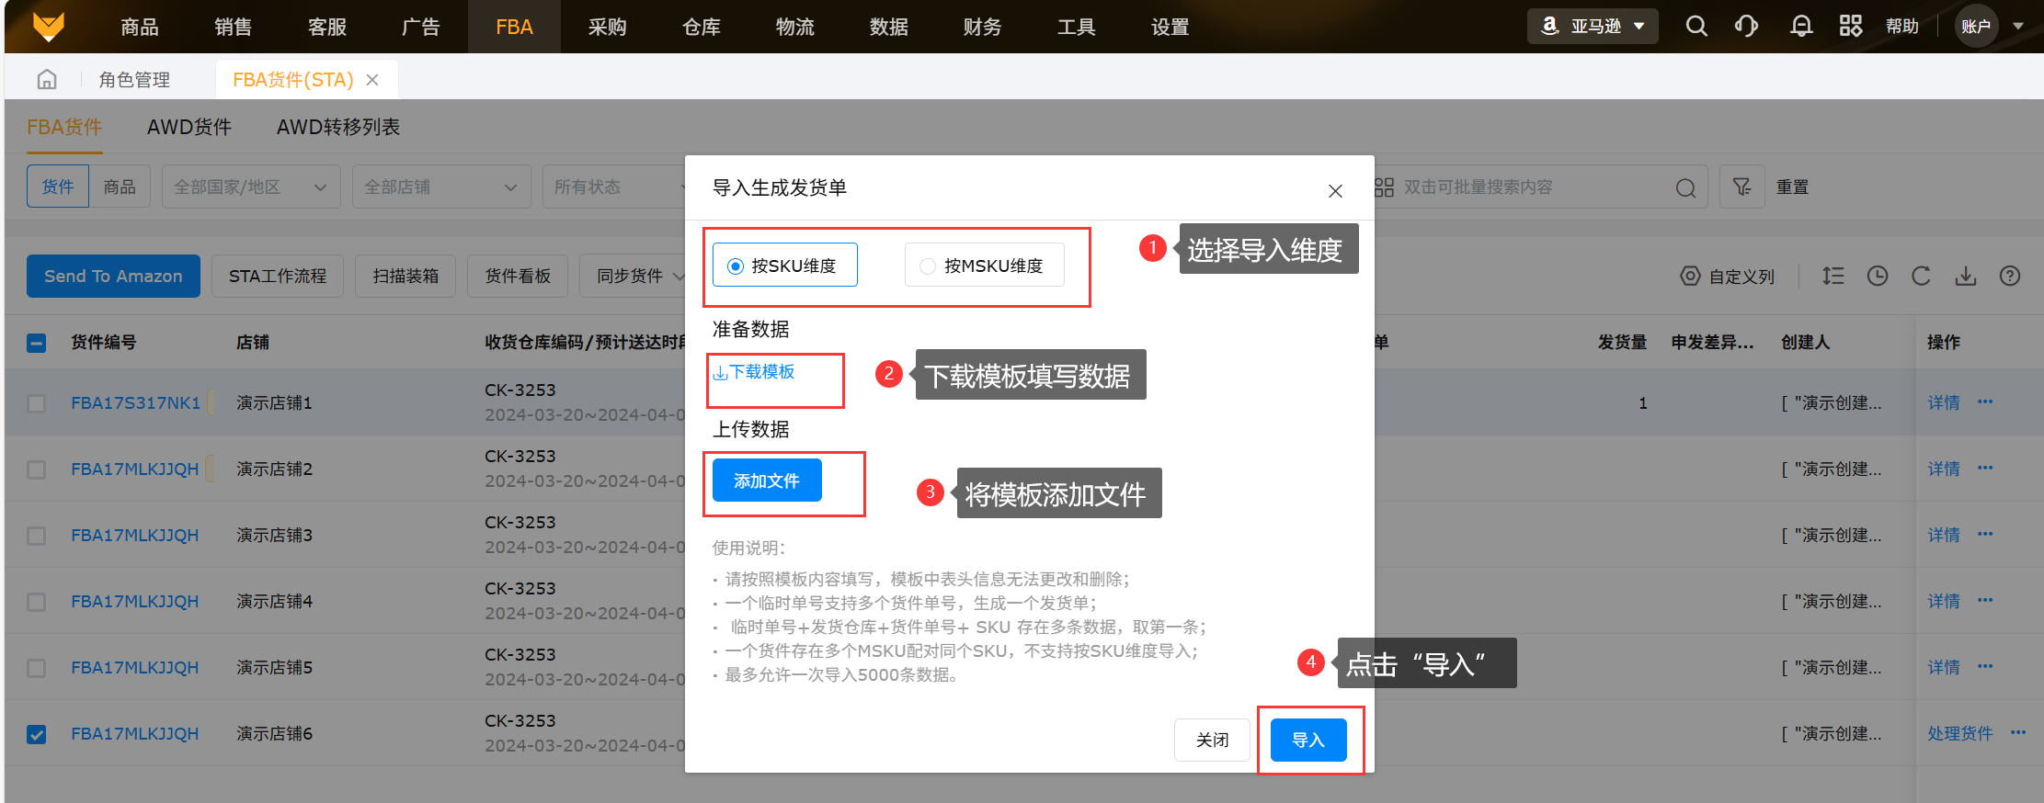Select the 按MSKU维度 radio option
This screenshot has width=2044, height=803.
coord(984,266)
